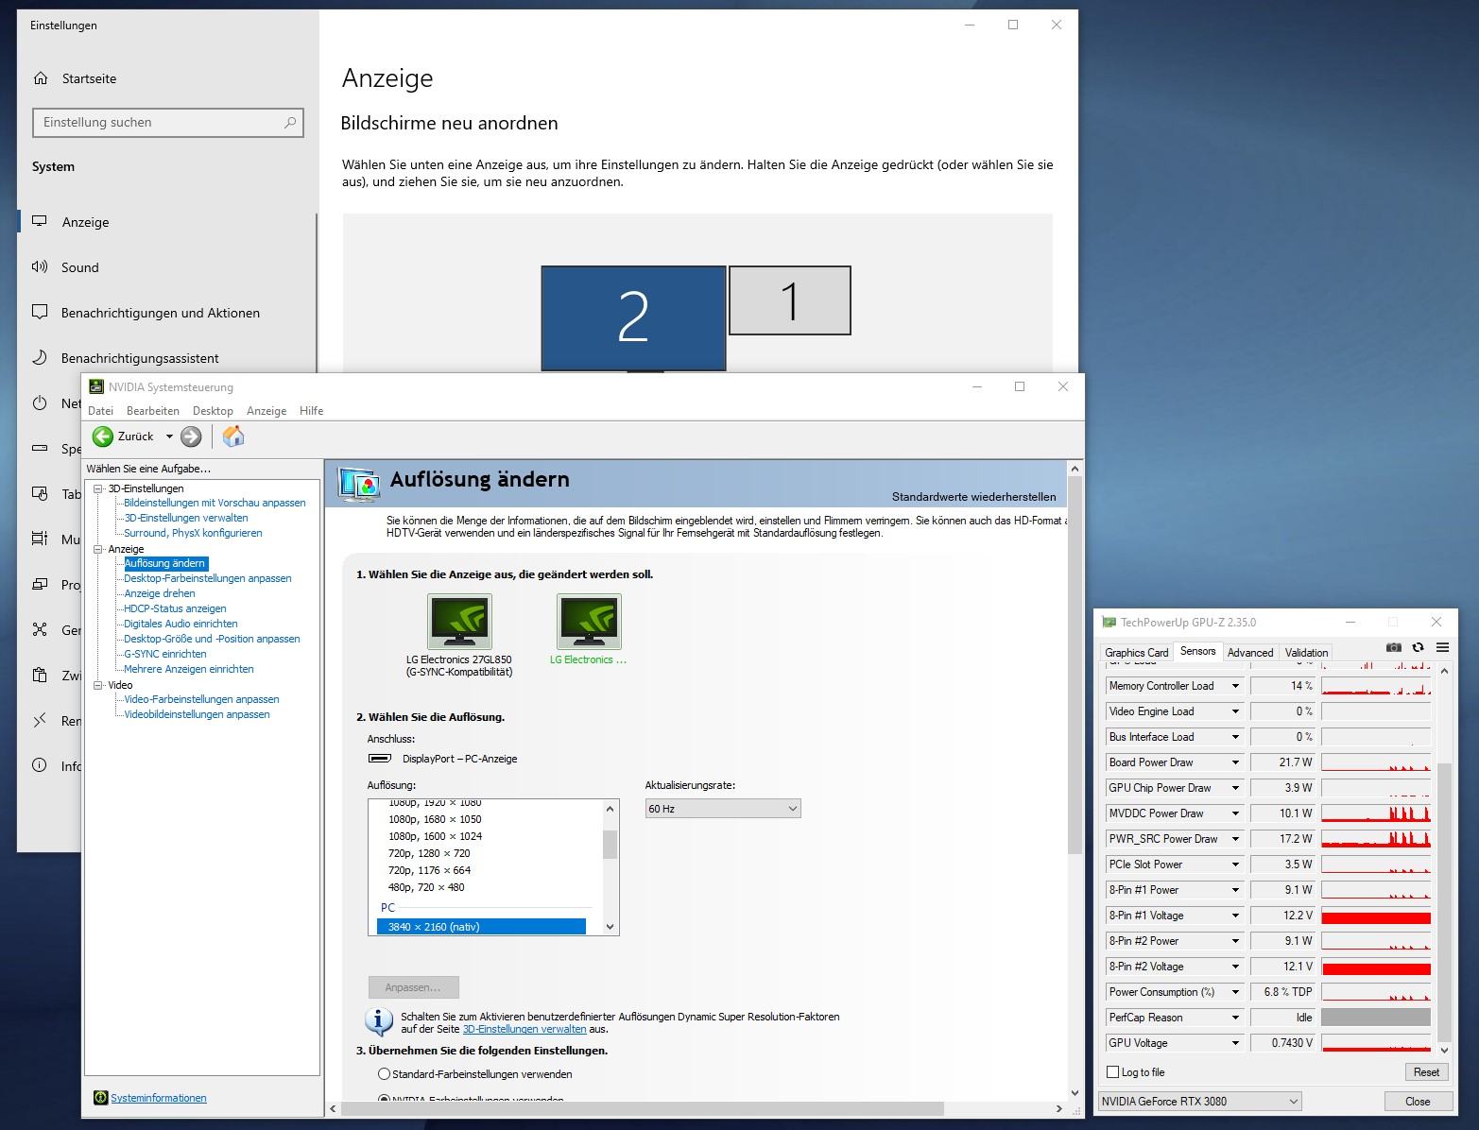
Task: Open the Bearbeiten menu
Action: coord(153,411)
